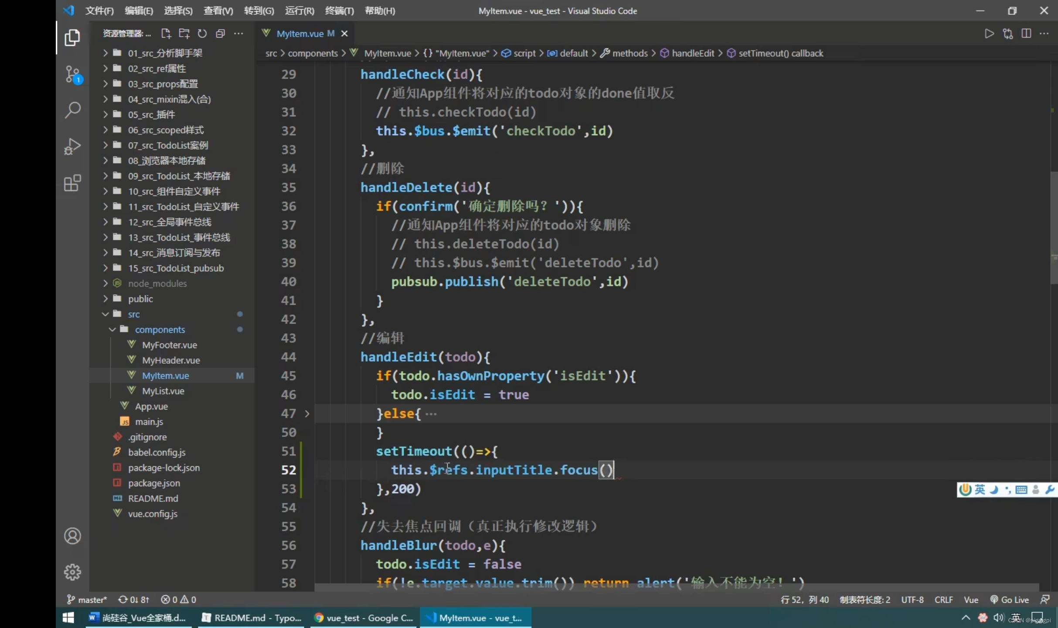Collapse all folders in explorer
The image size is (1058, 628).
pyautogui.click(x=220, y=34)
